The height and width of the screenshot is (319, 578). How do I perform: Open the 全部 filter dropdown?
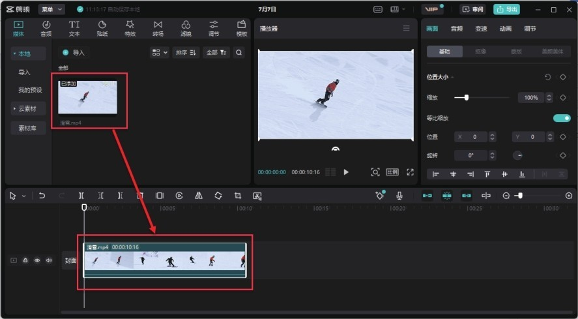pyautogui.click(x=216, y=52)
